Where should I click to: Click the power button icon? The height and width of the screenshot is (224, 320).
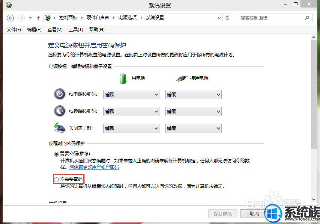point(60,94)
